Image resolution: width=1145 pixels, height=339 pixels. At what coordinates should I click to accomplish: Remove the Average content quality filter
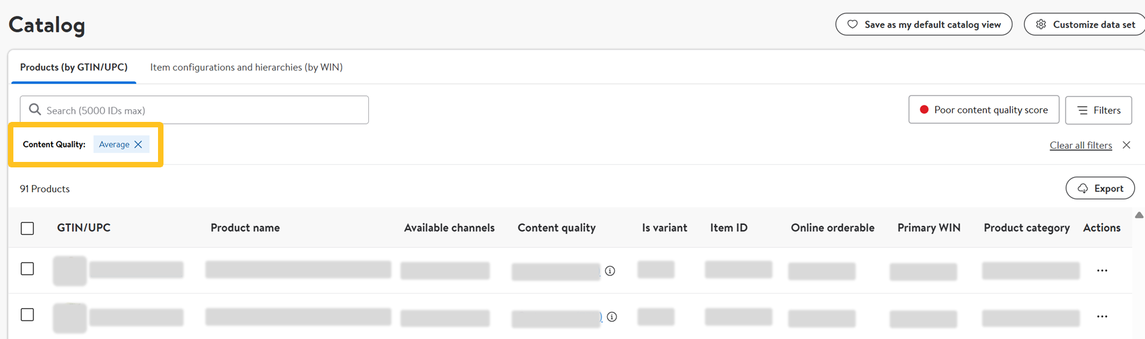click(139, 144)
